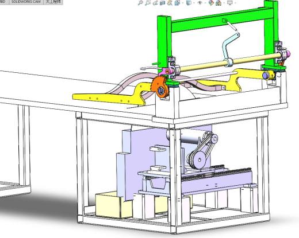This screenshot has width=299, height=238.
Task: Switch to the SOLIDWORKS CAM tab
Action: tap(26, 2)
